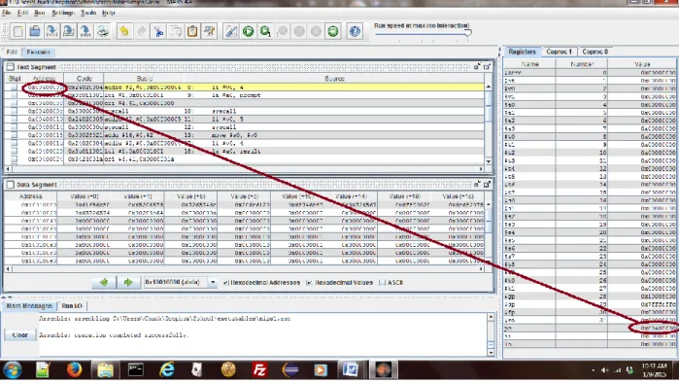Click the Source column header in Text Segment
The image size is (679, 384).
pos(334,79)
